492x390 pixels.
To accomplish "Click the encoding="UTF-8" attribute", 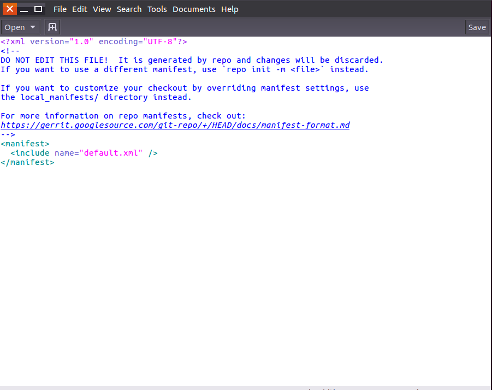I will (138, 42).
